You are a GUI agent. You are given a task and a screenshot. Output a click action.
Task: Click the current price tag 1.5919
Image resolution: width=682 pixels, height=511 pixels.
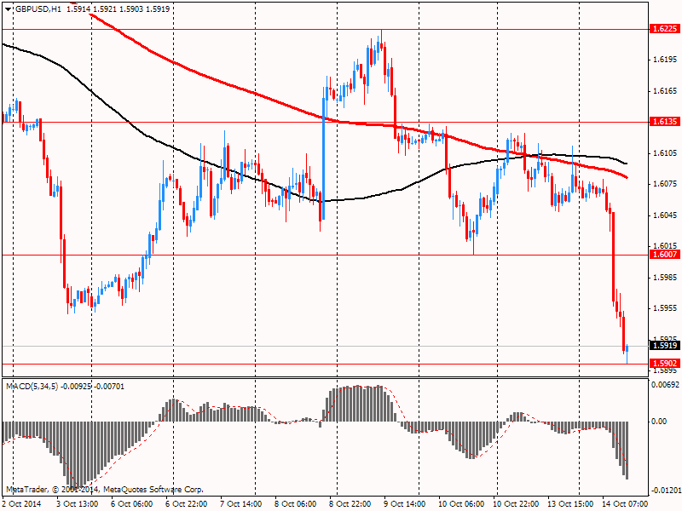[x=665, y=346]
